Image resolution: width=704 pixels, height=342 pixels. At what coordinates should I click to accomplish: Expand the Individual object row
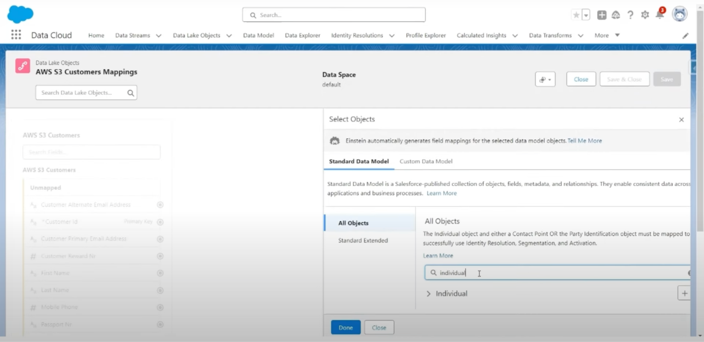coord(429,294)
